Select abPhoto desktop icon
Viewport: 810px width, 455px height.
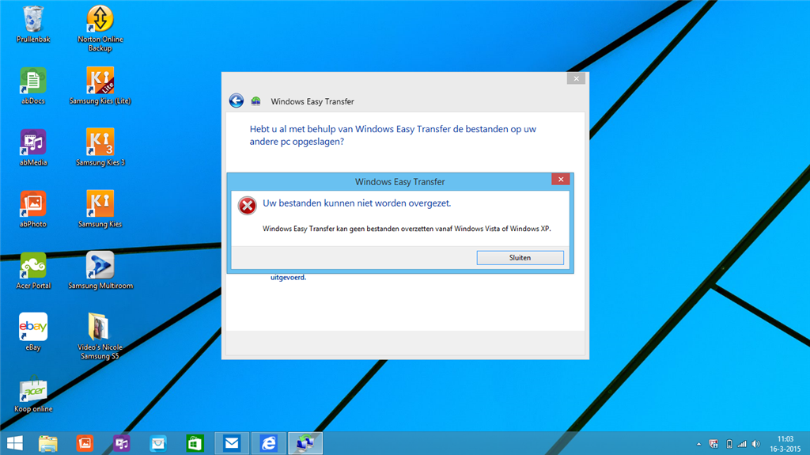pos(33,210)
